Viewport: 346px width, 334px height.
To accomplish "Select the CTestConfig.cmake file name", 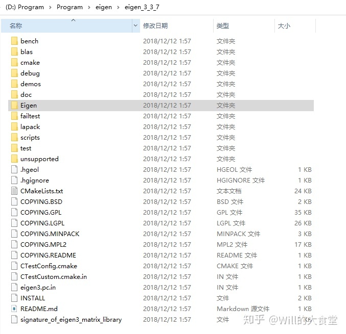I will [x=49, y=266].
